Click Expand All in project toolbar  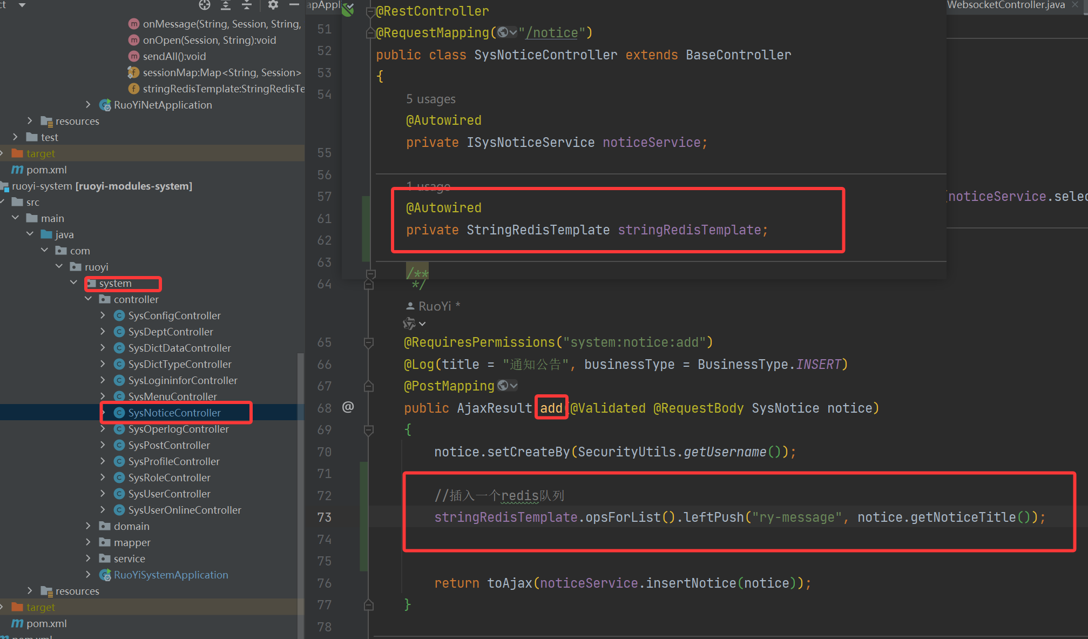226,5
